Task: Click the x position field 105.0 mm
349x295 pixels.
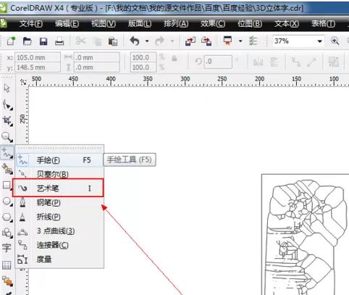Action: click(x=38, y=57)
